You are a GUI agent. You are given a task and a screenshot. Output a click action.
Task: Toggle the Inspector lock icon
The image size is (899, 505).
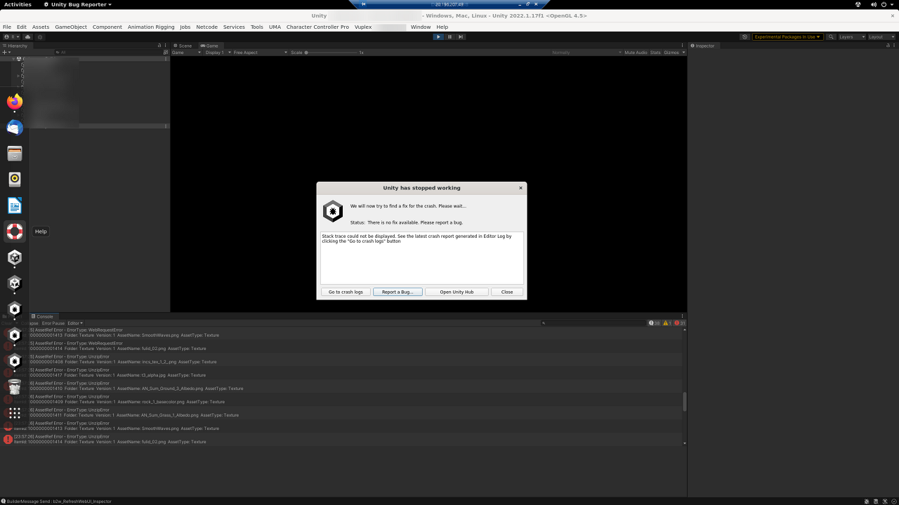pyautogui.click(x=887, y=46)
